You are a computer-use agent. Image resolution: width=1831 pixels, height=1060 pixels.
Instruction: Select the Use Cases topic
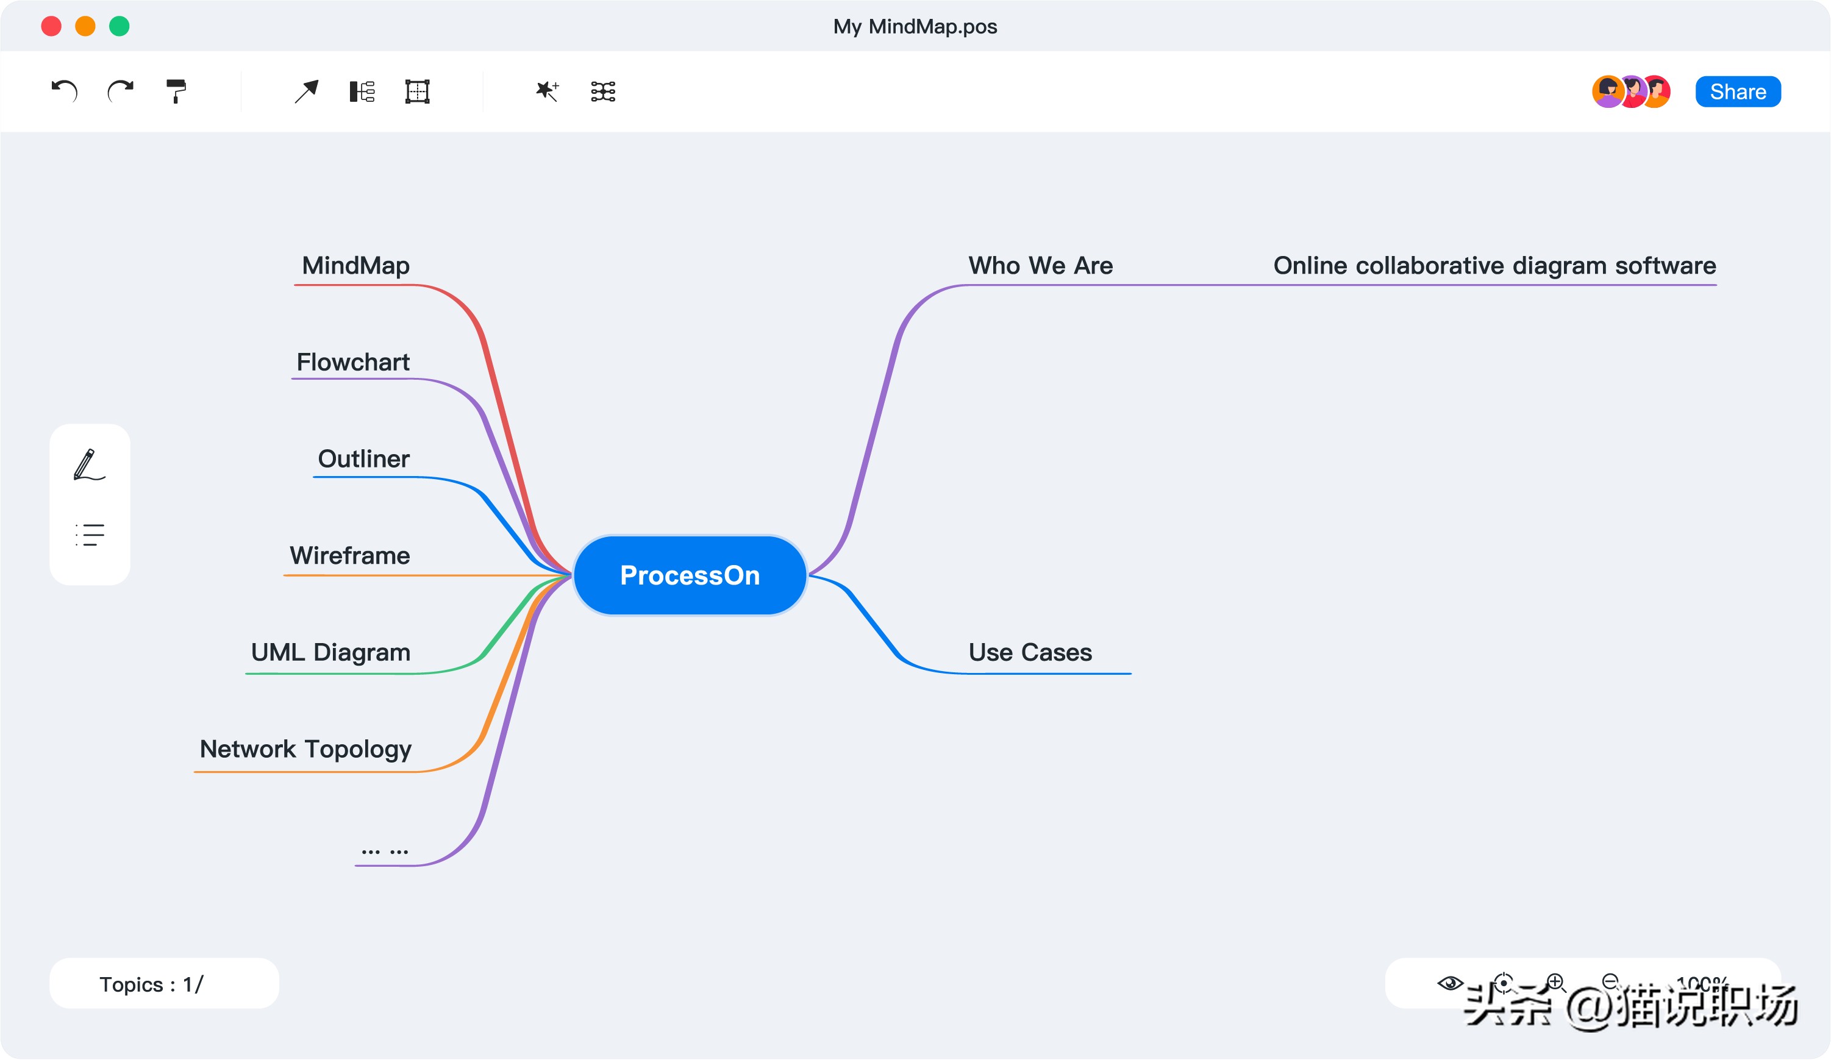(x=1030, y=652)
